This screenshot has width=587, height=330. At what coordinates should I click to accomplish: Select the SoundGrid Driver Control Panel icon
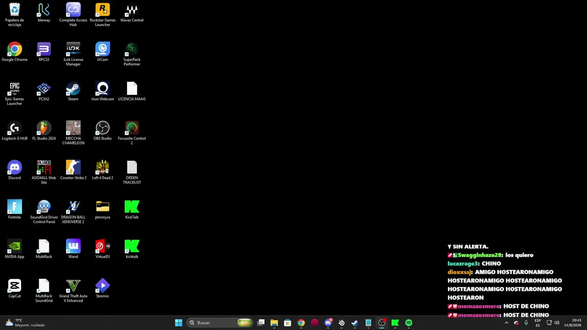(44, 212)
